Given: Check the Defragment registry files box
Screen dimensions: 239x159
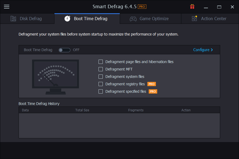Looking at the screenshot, I should tap(101, 84).
